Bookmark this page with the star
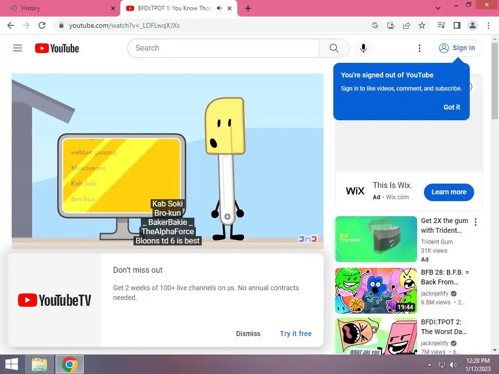499x374 pixels. point(422,25)
